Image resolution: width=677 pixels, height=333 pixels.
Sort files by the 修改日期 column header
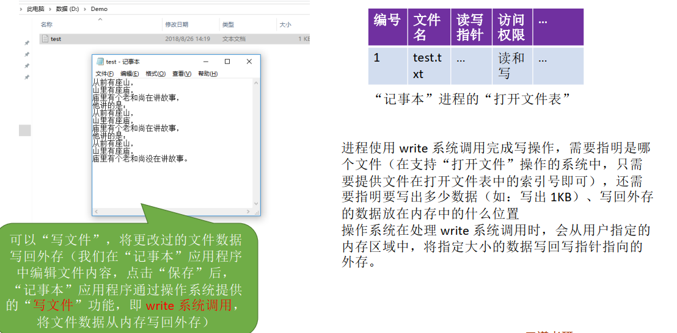coord(177,24)
